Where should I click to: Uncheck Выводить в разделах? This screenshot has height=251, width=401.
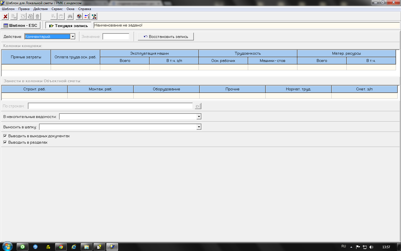[5, 142]
